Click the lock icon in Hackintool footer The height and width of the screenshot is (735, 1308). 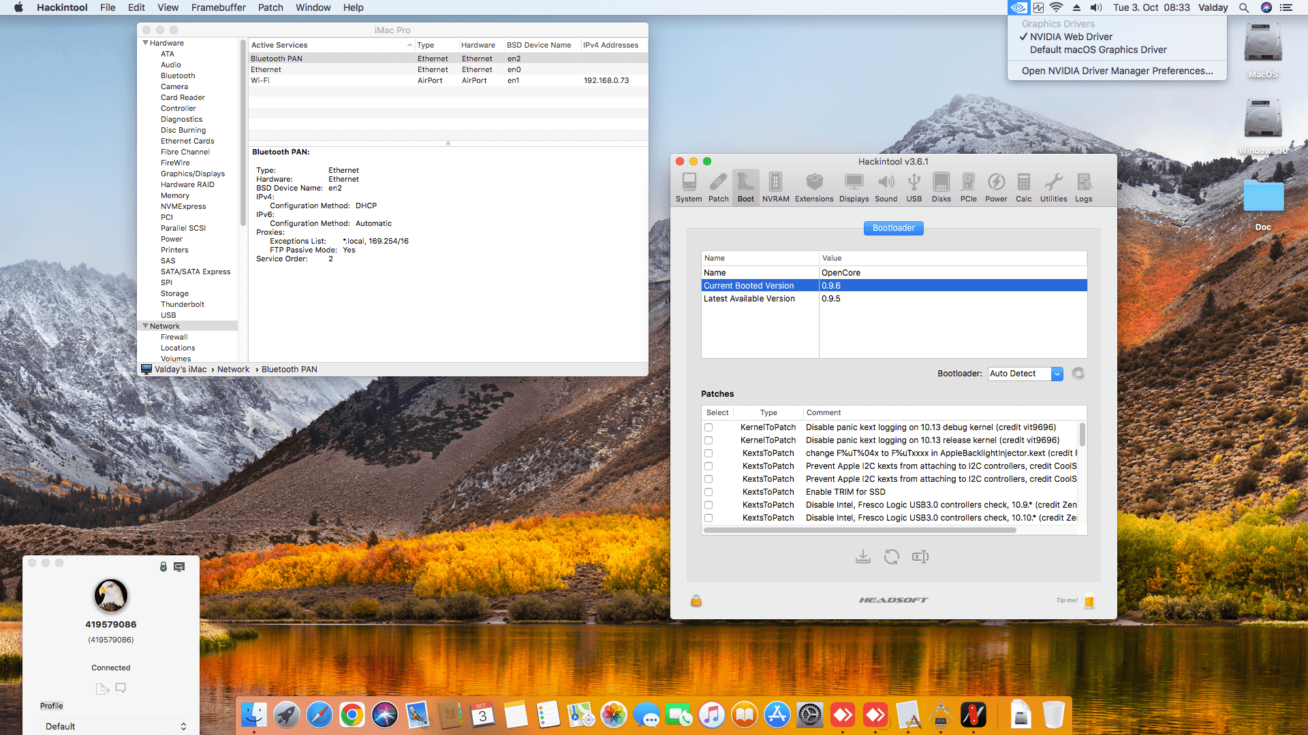click(696, 600)
